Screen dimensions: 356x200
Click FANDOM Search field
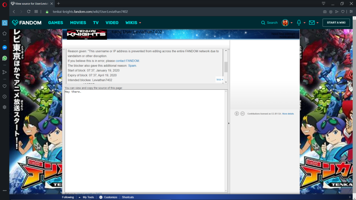click(269, 23)
